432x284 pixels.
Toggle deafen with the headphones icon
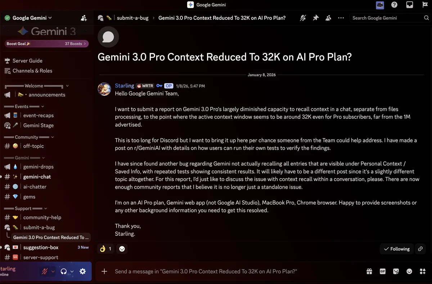pos(64,271)
